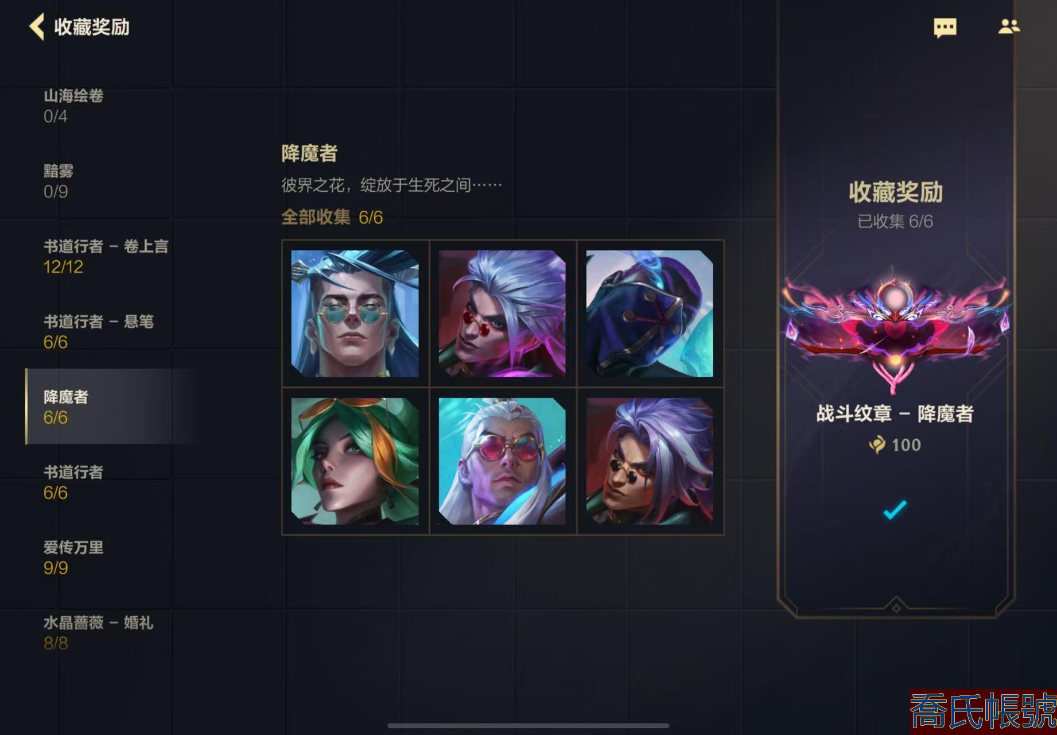Open the chat message bubble icon
Image resolution: width=1057 pixels, height=735 pixels.
(x=945, y=27)
